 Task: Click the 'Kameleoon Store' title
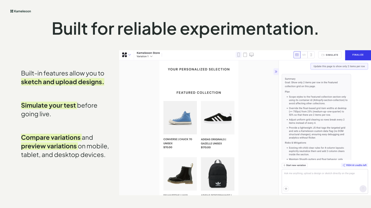[x=148, y=53]
